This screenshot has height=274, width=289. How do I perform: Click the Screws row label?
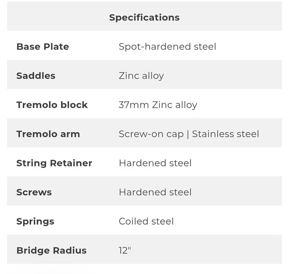pyautogui.click(x=34, y=192)
